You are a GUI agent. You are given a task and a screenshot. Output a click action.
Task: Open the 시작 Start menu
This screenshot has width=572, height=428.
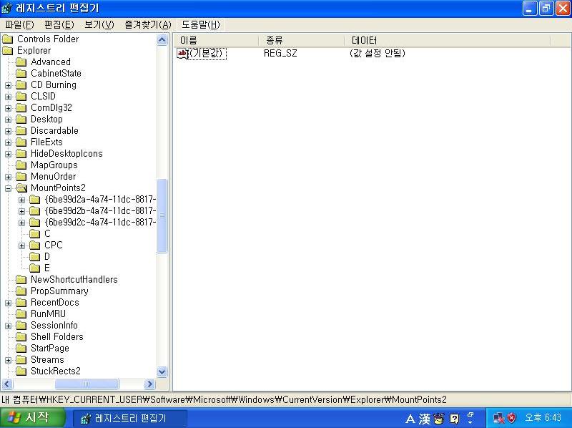32,418
